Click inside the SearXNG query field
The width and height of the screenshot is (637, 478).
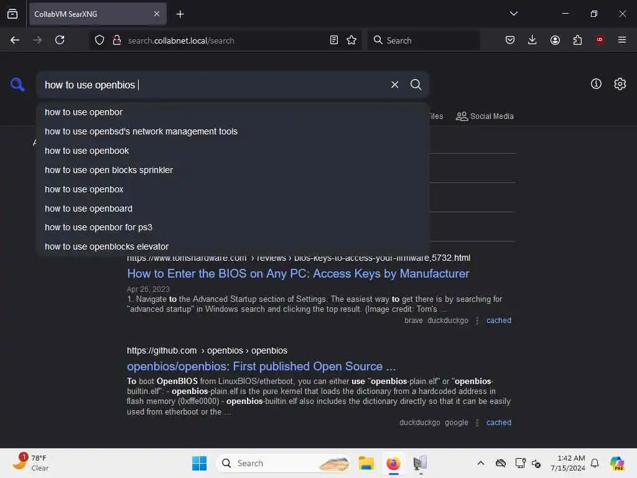coord(213,85)
